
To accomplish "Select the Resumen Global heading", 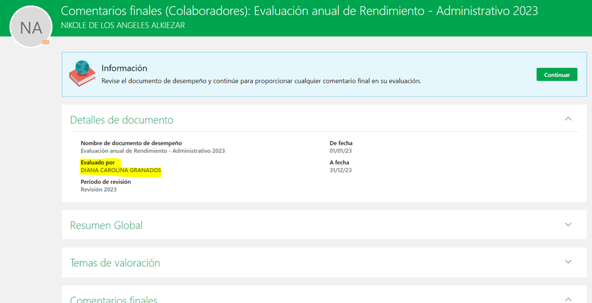I will pos(106,225).
